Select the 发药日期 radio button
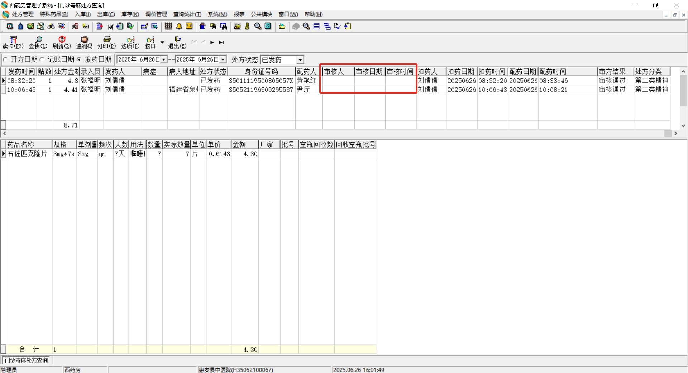The image size is (688, 373). click(79, 59)
